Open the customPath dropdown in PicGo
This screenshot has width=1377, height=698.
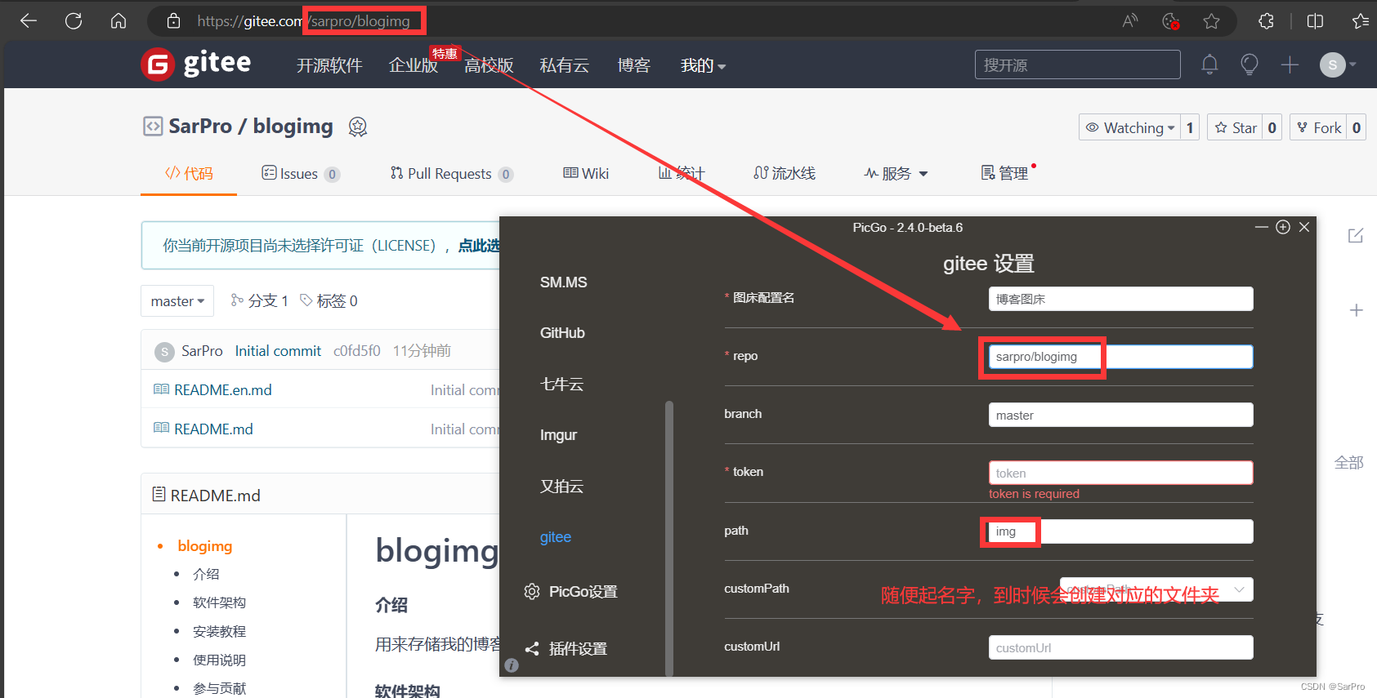tap(1156, 589)
